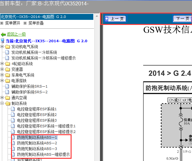This screenshot has height=161, width=192.
Task: Expand the 电源搭铁 folder
Action: (2, 81)
